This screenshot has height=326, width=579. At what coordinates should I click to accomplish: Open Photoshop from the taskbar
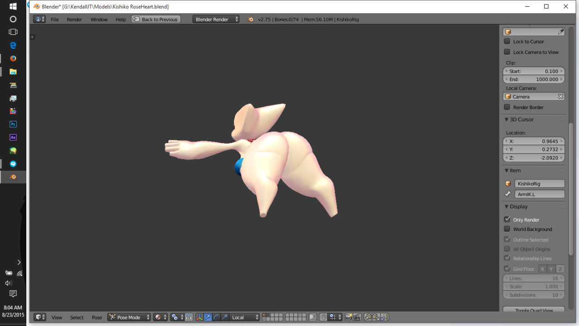click(13, 124)
